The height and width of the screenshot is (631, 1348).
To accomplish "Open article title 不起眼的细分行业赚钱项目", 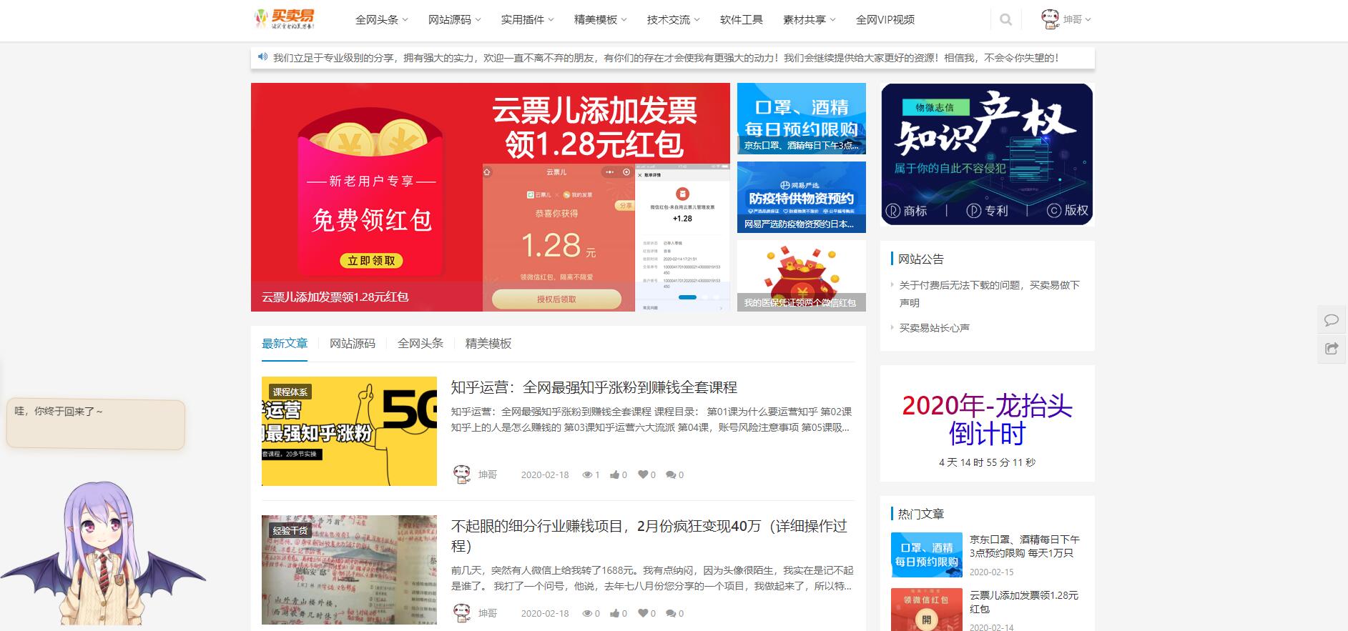I will tap(649, 536).
